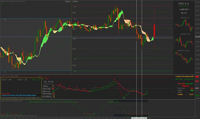This screenshot has width=200, height=119.
Task: Click the Daily Average row
Action: pos(49,94)
